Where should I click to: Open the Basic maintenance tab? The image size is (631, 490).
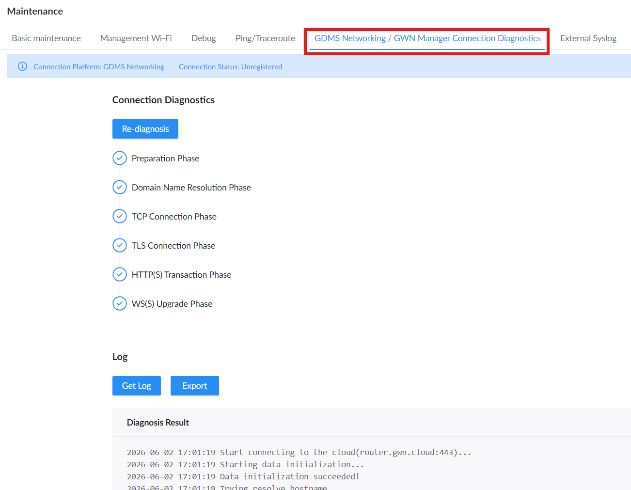[46, 38]
